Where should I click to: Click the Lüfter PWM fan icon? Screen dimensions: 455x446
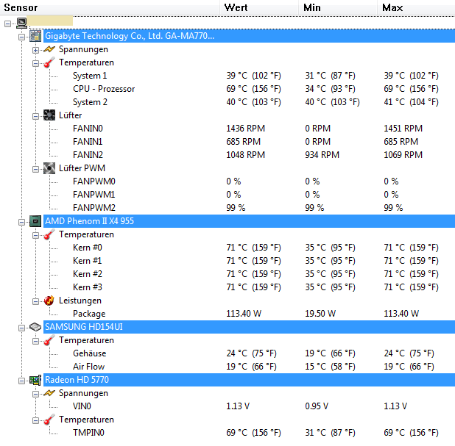49,168
